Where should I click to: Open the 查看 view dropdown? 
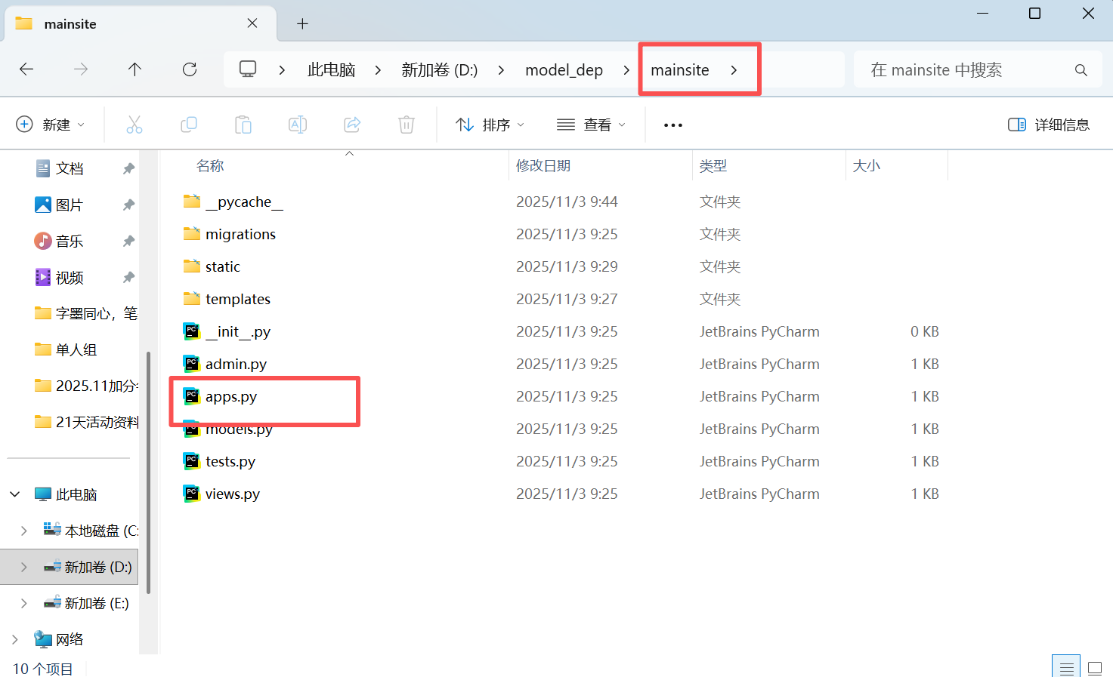591,125
